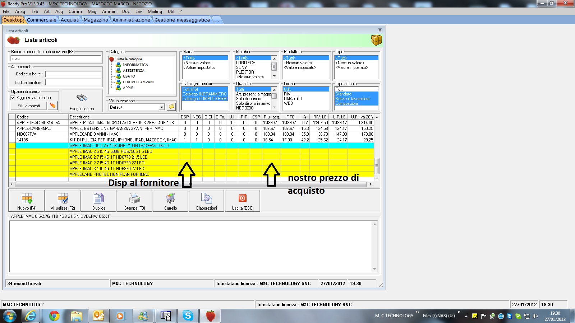This screenshot has height=323, width=575.
Task: Open Windows Explorer from the taskbar
Action: click(x=76, y=316)
